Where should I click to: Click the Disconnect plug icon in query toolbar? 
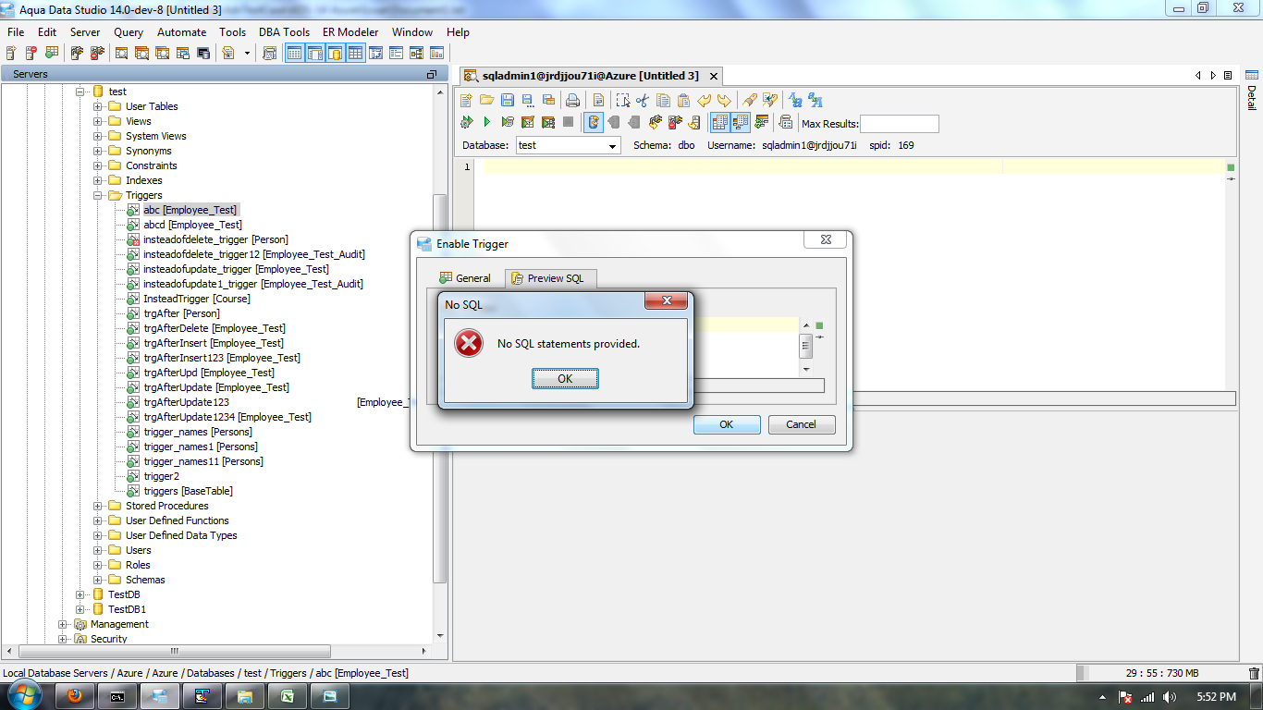(x=675, y=122)
